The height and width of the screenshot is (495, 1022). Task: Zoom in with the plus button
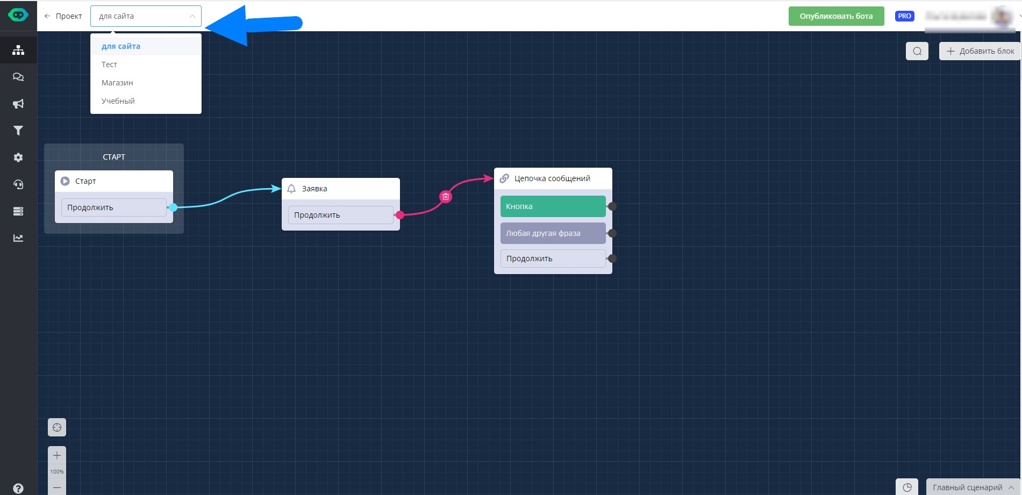(x=57, y=455)
